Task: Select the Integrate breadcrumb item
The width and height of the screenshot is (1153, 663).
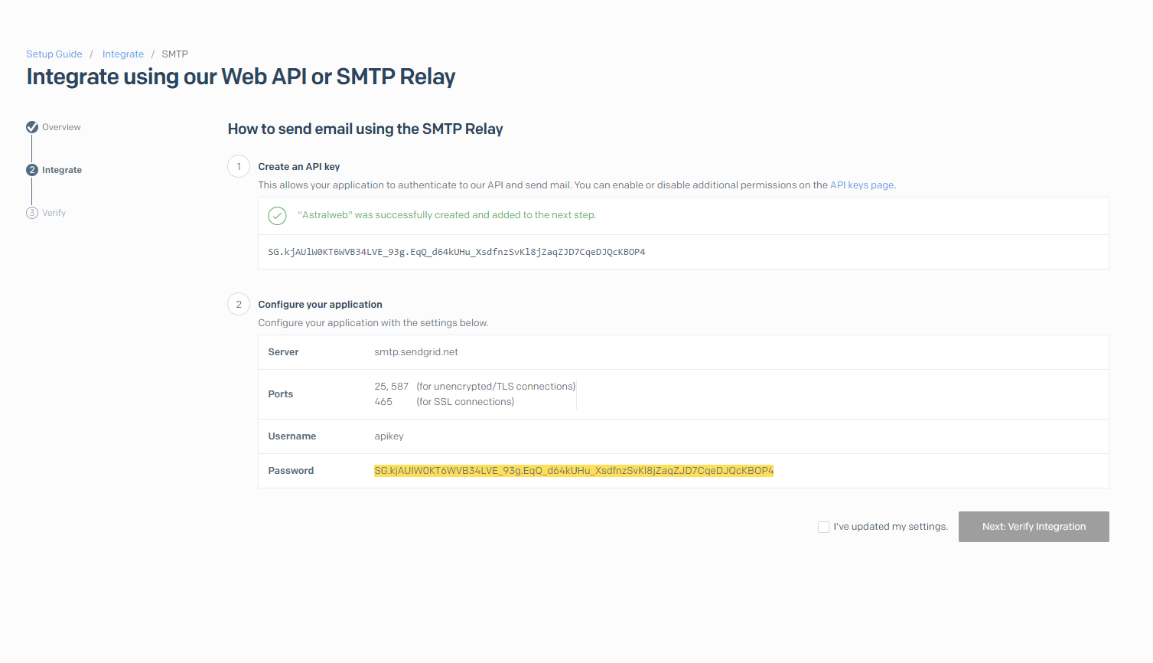Action: tap(122, 54)
